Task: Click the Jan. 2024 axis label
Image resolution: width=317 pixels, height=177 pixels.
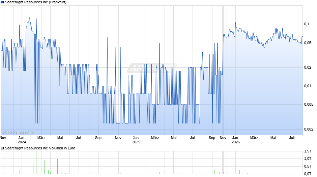Action: click(x=22, y=140)
